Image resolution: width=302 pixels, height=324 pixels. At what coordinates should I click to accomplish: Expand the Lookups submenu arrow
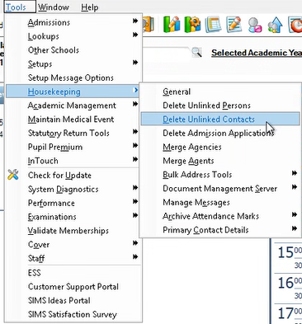click(135, 35)
